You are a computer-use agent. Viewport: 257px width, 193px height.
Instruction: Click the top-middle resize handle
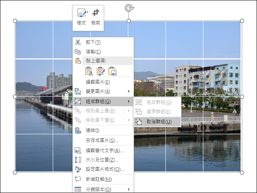click(128, 21)
